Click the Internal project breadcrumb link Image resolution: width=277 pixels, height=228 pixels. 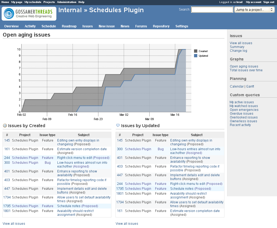coord(70,10)
